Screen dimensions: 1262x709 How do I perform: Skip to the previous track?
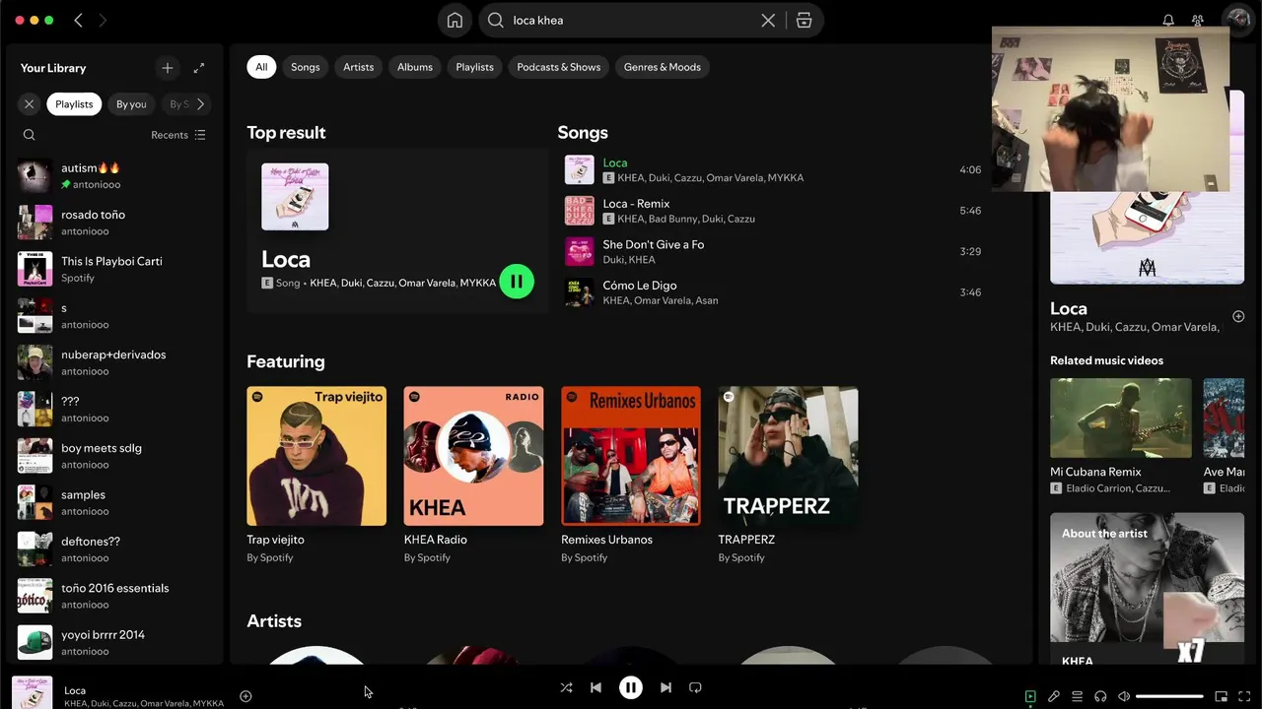[x=596, y=687]
